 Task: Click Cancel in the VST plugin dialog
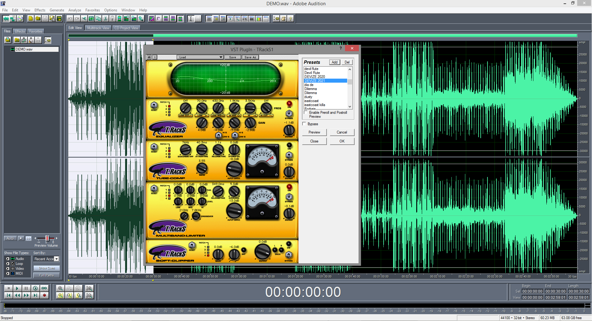click(342, 132)
